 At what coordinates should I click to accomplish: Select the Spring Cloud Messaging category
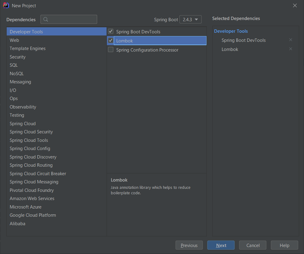click(57, 182)
